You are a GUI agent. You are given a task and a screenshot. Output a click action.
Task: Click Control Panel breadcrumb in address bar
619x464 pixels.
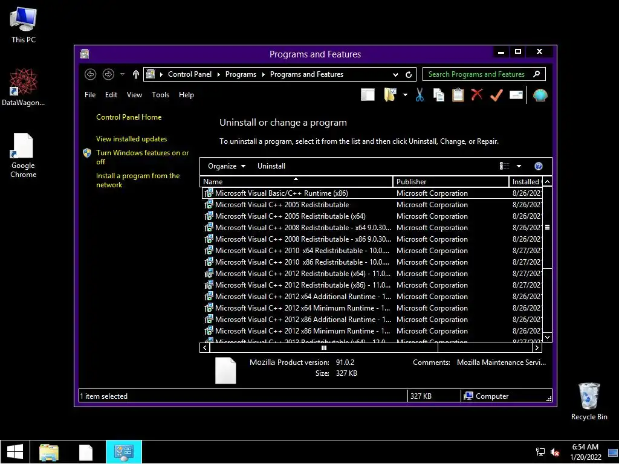coord(190,74)
